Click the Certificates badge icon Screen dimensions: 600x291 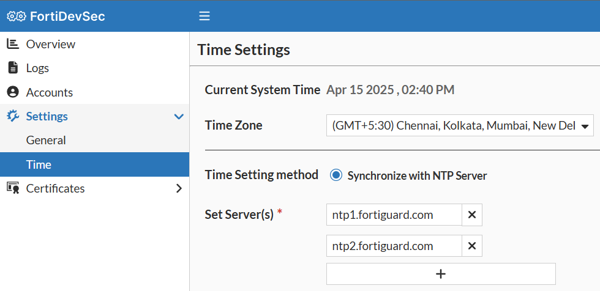click(13, 188)
